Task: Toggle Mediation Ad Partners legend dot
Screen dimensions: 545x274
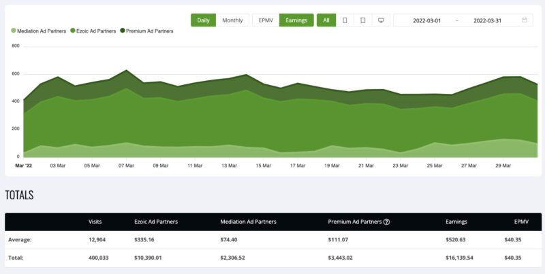Action: pyautogui.click(x=14, y=31)
